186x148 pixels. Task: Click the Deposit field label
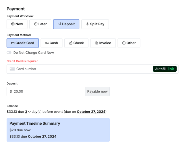tap(12, 84)
